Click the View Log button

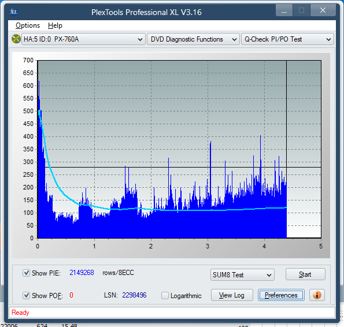pyautogui.click(x=232, y=295)
